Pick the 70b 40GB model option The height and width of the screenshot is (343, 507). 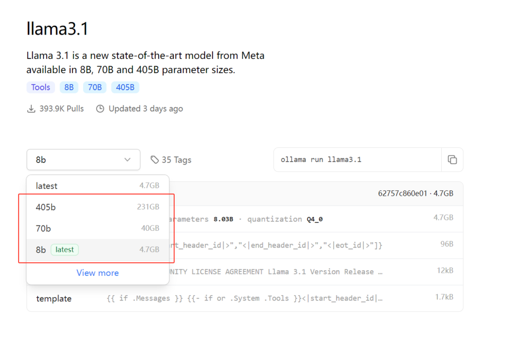98,228
